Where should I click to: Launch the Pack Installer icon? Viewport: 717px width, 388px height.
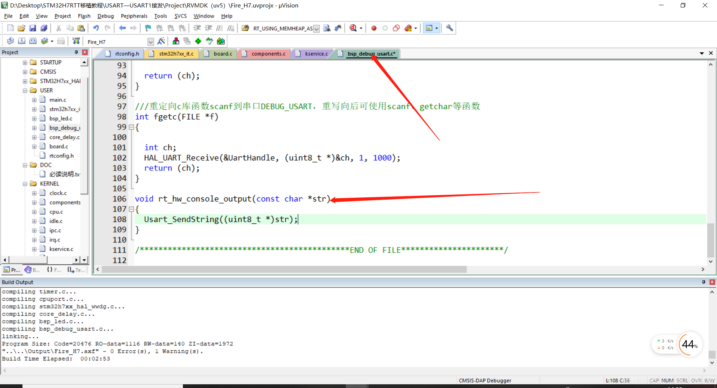point(221,41)
